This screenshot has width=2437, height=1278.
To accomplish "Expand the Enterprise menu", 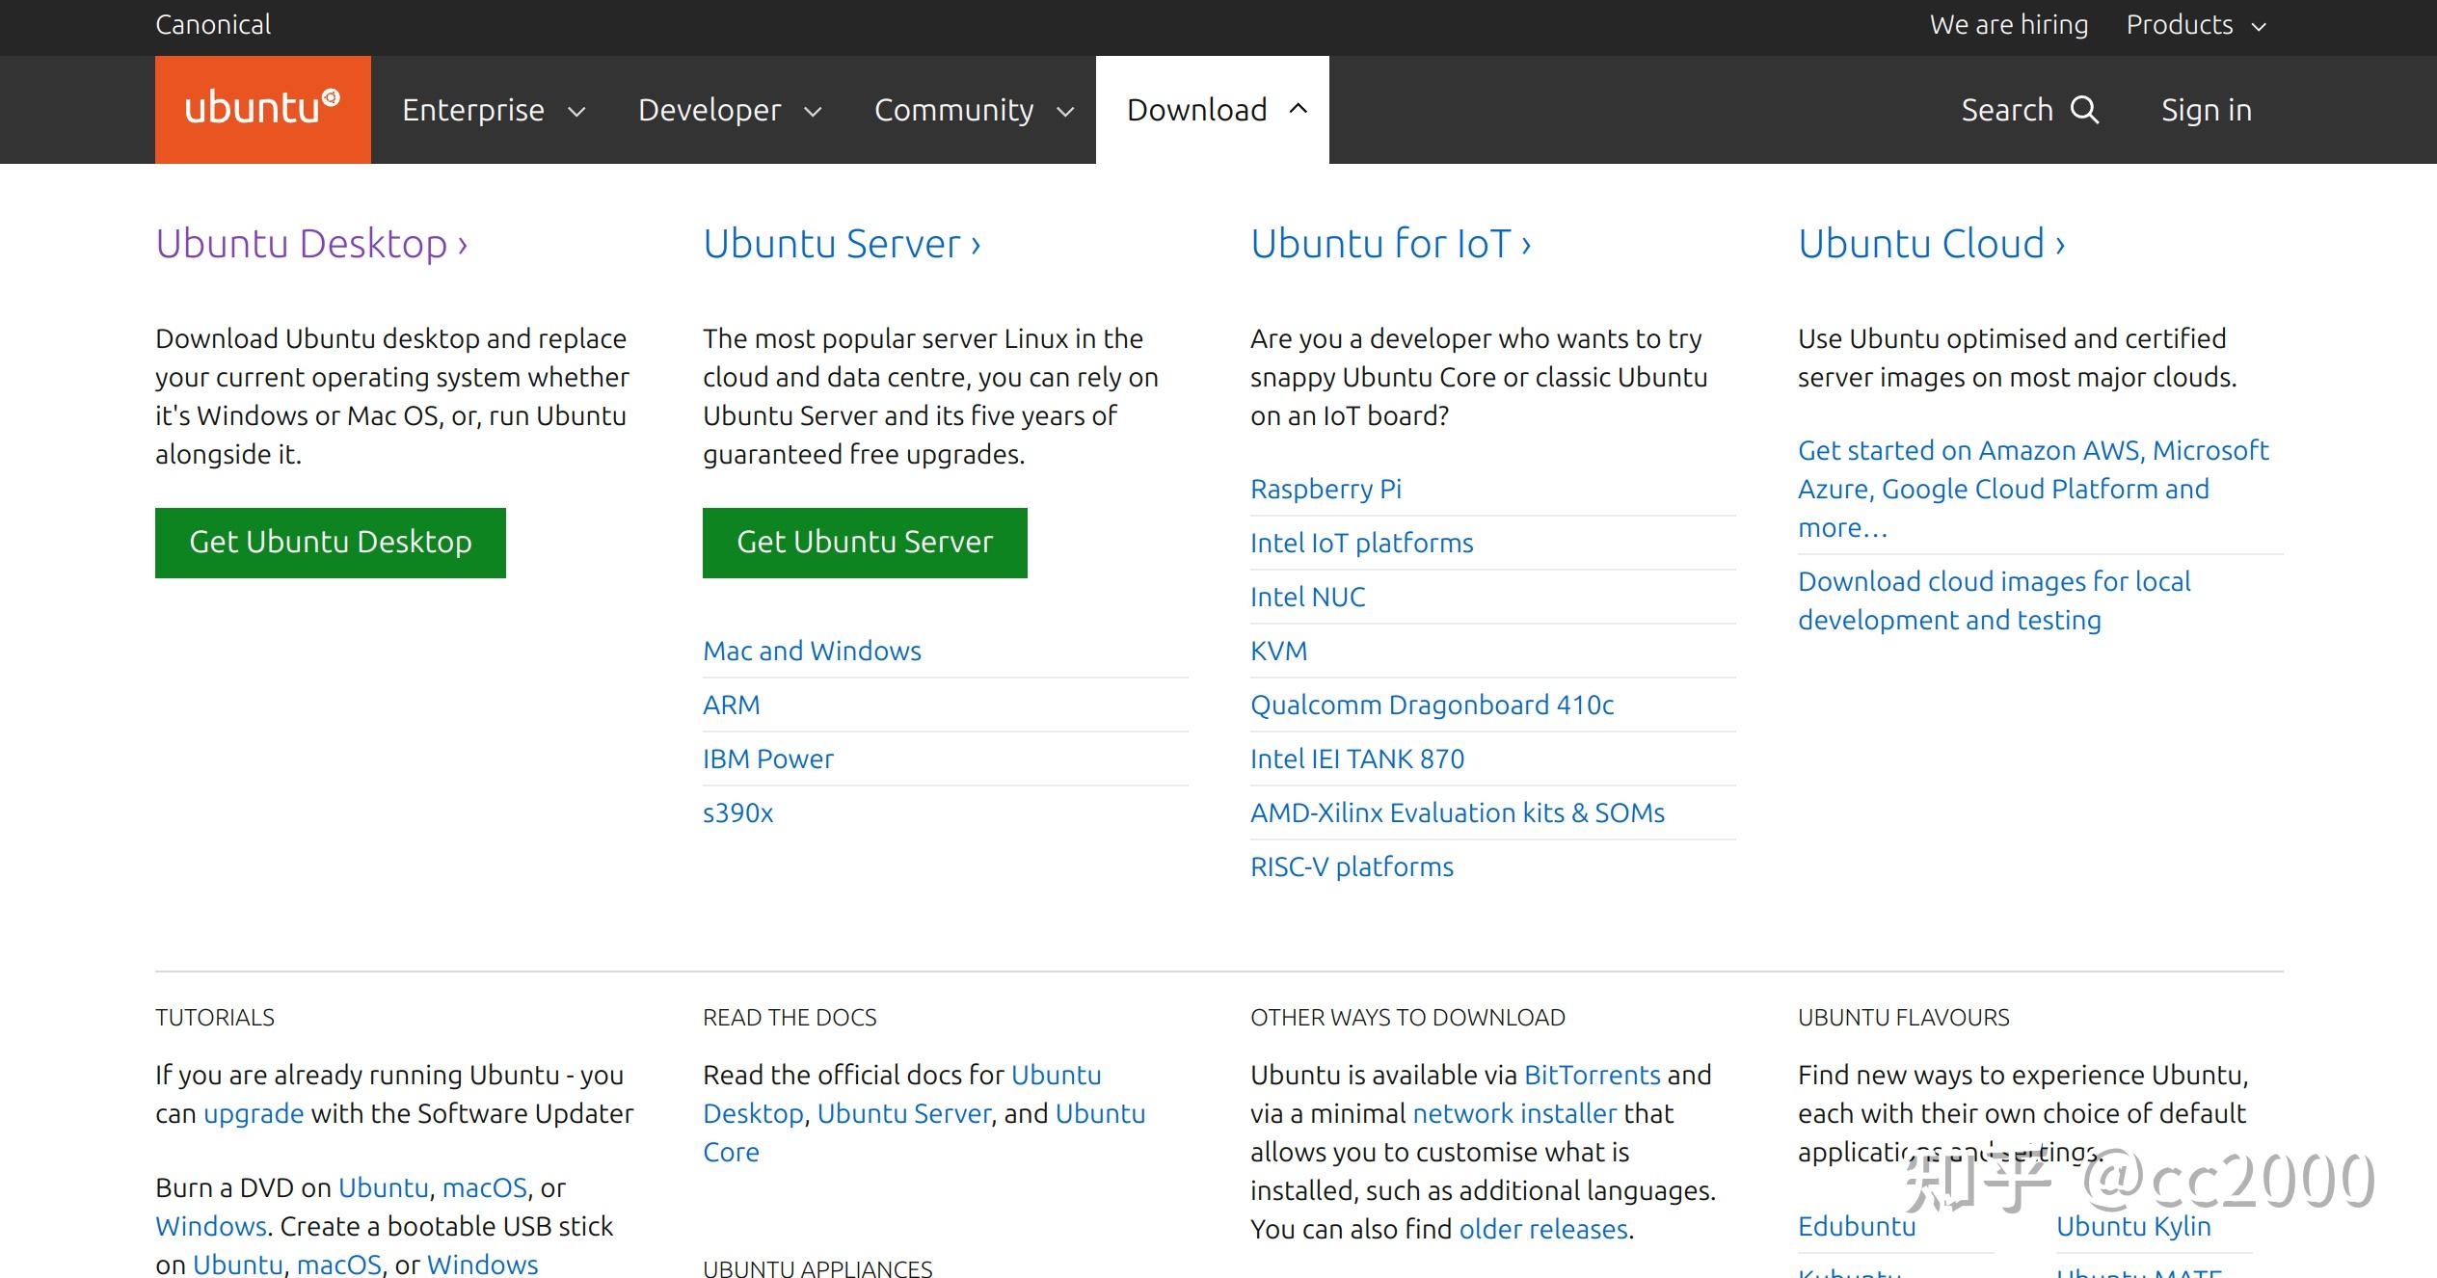I will (x=494, y=110).
